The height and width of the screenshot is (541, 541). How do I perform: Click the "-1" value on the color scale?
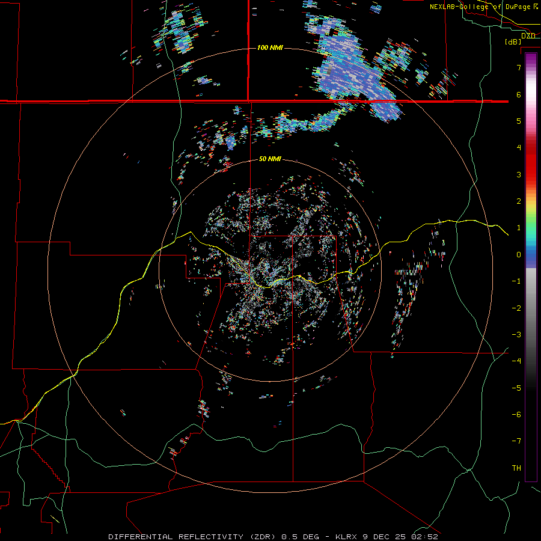pos(516,281)
